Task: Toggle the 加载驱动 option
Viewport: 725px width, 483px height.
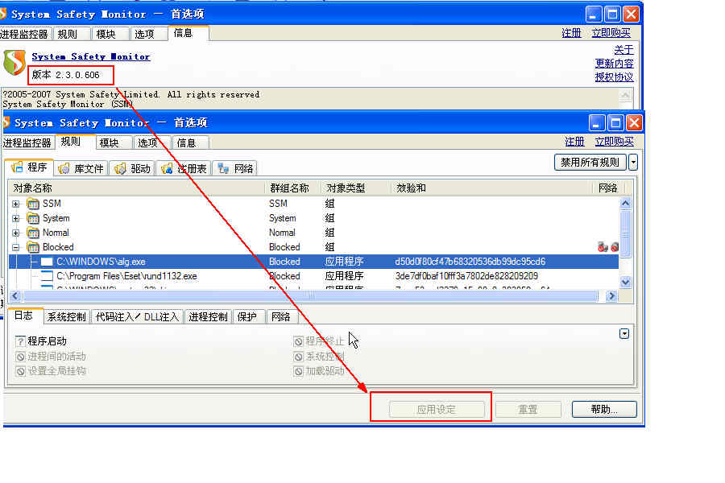Action: tap(298, 371)
